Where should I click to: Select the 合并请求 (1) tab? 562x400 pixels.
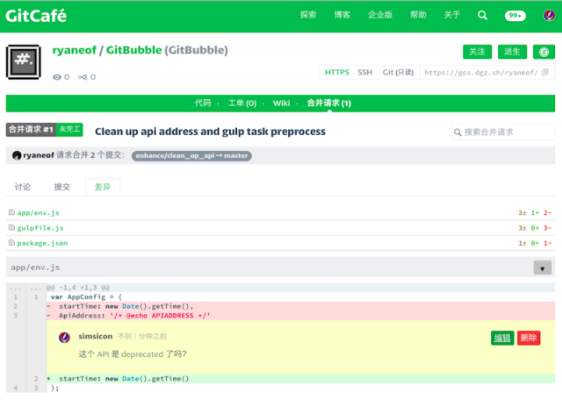click(x=329, y=104)
